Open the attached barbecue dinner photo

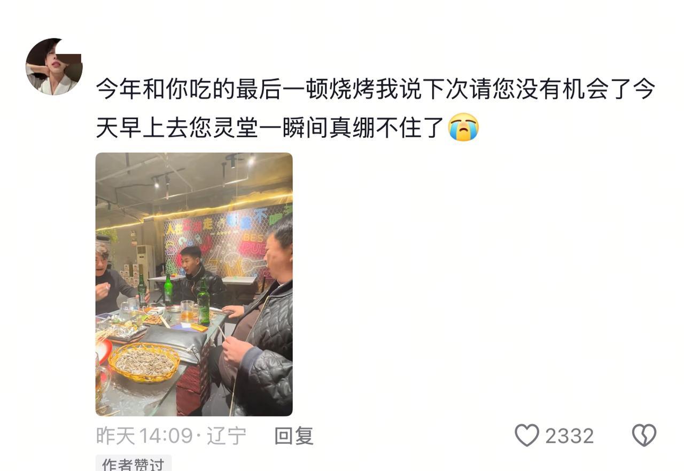[x=194, y=284]
